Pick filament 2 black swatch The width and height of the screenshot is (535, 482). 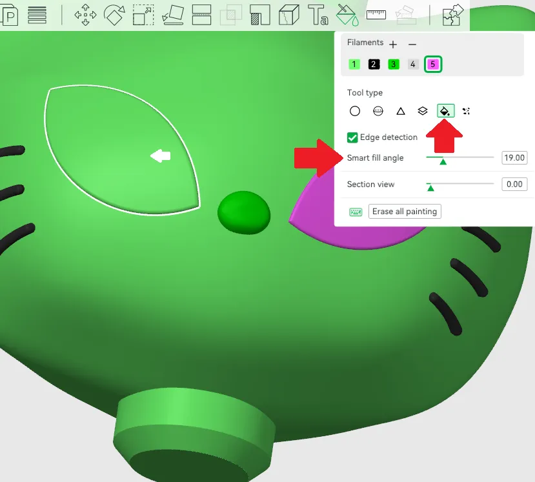click(374, 64)
